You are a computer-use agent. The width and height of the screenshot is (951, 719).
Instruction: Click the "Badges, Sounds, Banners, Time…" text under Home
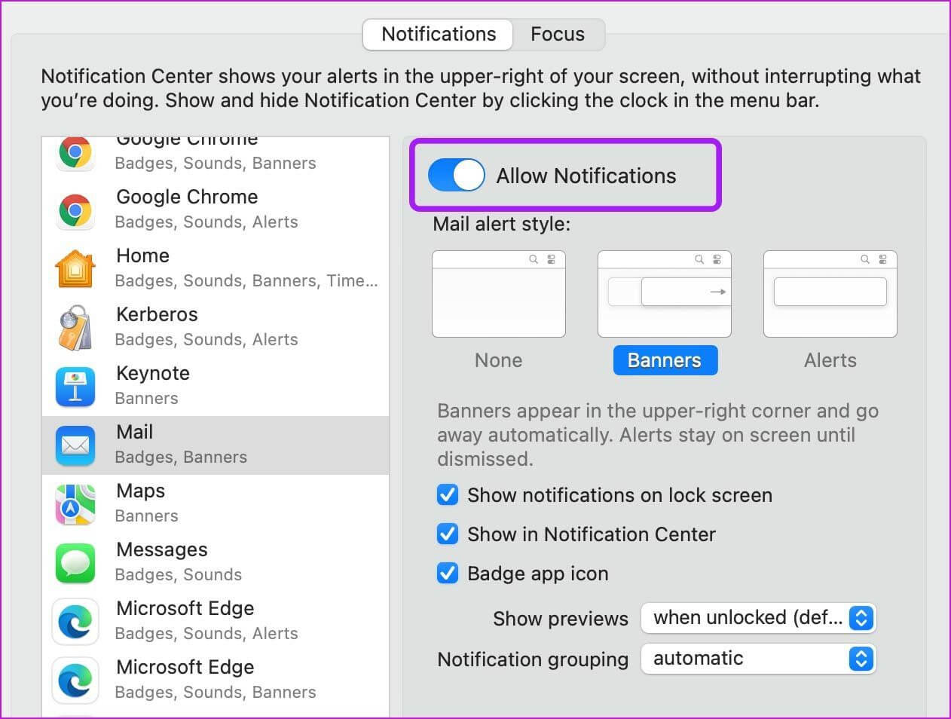coord(246,281)
